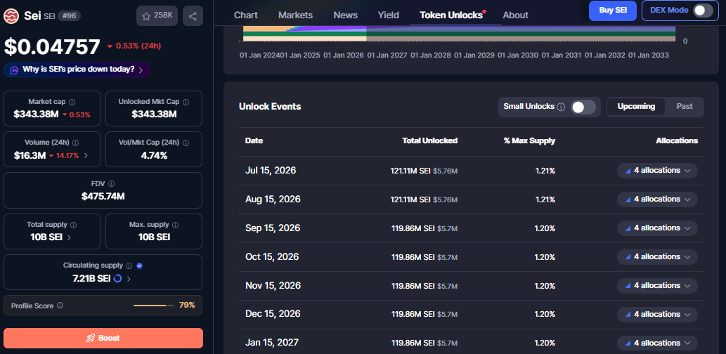Switch to the News tab
The height and width of the screenshot is (354, 726).
[345, 15]
